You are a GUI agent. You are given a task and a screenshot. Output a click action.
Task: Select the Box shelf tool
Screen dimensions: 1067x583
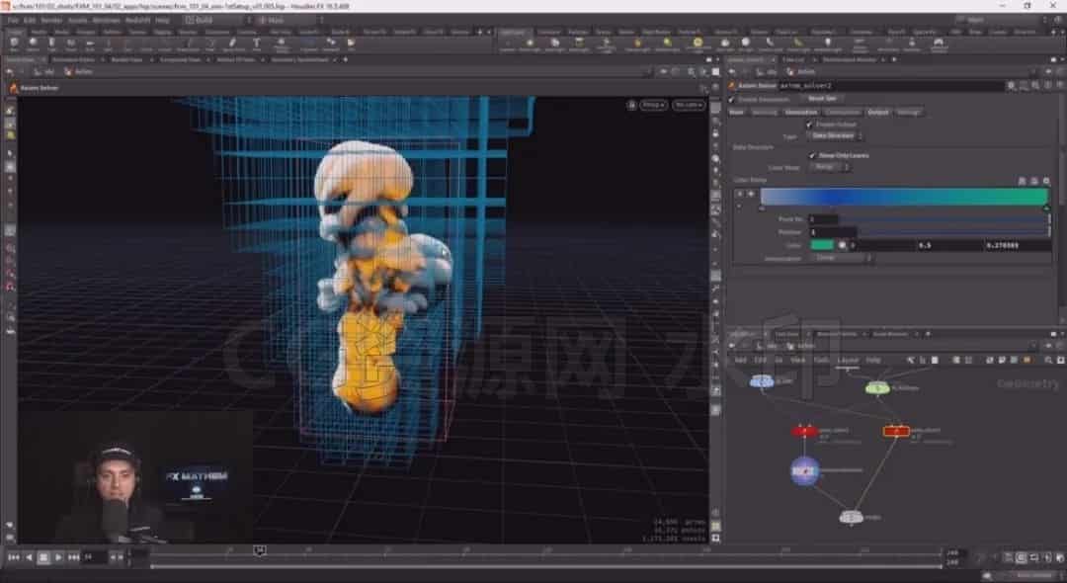[x=14, y=44]
